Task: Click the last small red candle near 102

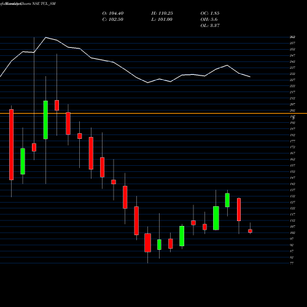Action: point(250,231)
